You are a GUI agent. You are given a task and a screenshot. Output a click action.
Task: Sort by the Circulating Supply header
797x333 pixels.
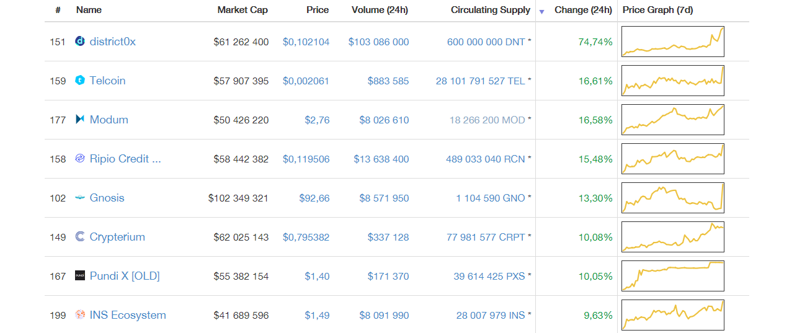tap(491, 10)
